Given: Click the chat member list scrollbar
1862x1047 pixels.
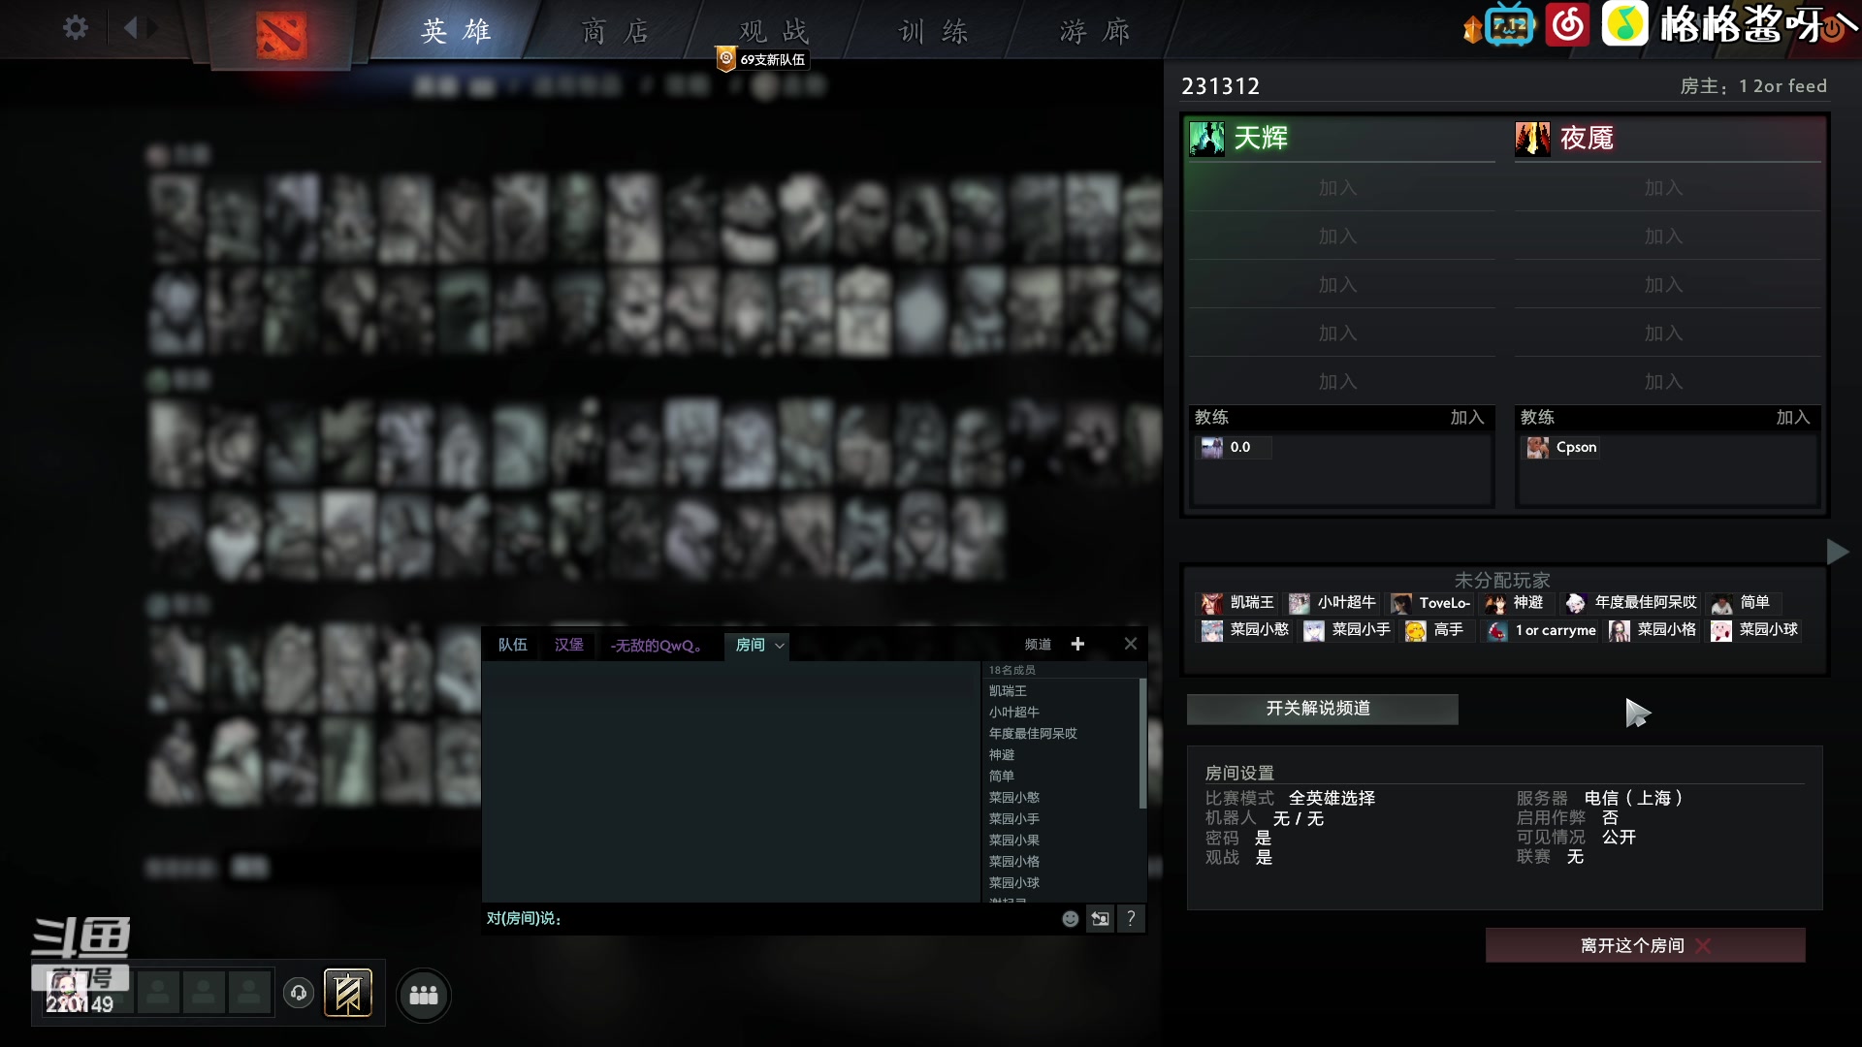Looking at the screenshot, I should pos(1142,744).
